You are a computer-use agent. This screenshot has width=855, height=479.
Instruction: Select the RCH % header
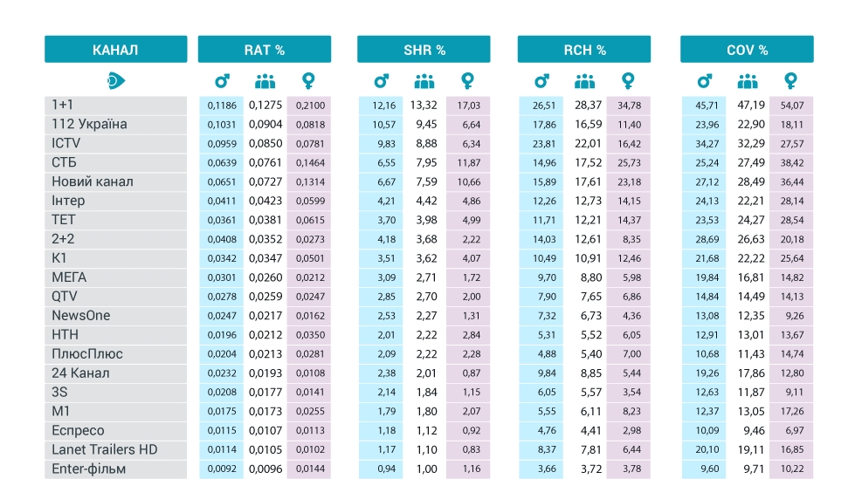pos(584,50)
